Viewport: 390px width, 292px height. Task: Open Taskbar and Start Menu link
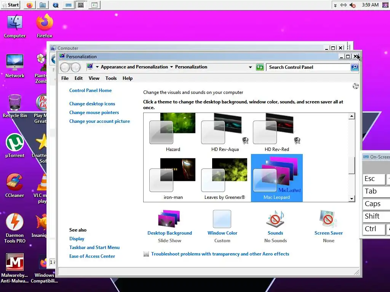coord(94,247)
